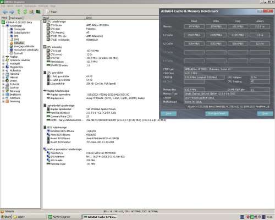Image resolution: width=275 pixels, height=220 pixels.
Task: Select the Érzékelő sensor icon
Action: tap(12, 53)
